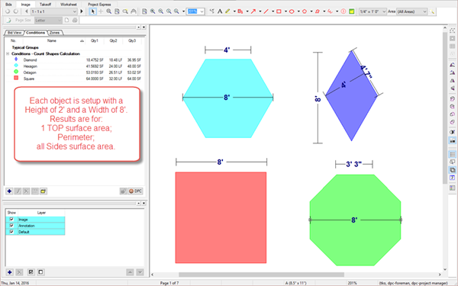Image resolution: width=458 pixels, height=286 pixels.
Task: Click the vertical scrollbar of the drawing
Action: coord(445,108)
